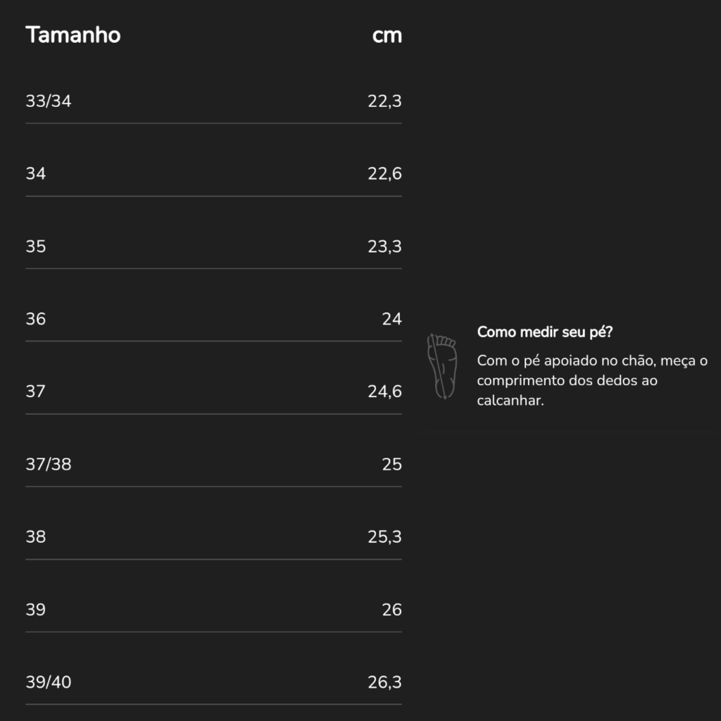Click the 24,6 cm value

click(x=384, y=391)
